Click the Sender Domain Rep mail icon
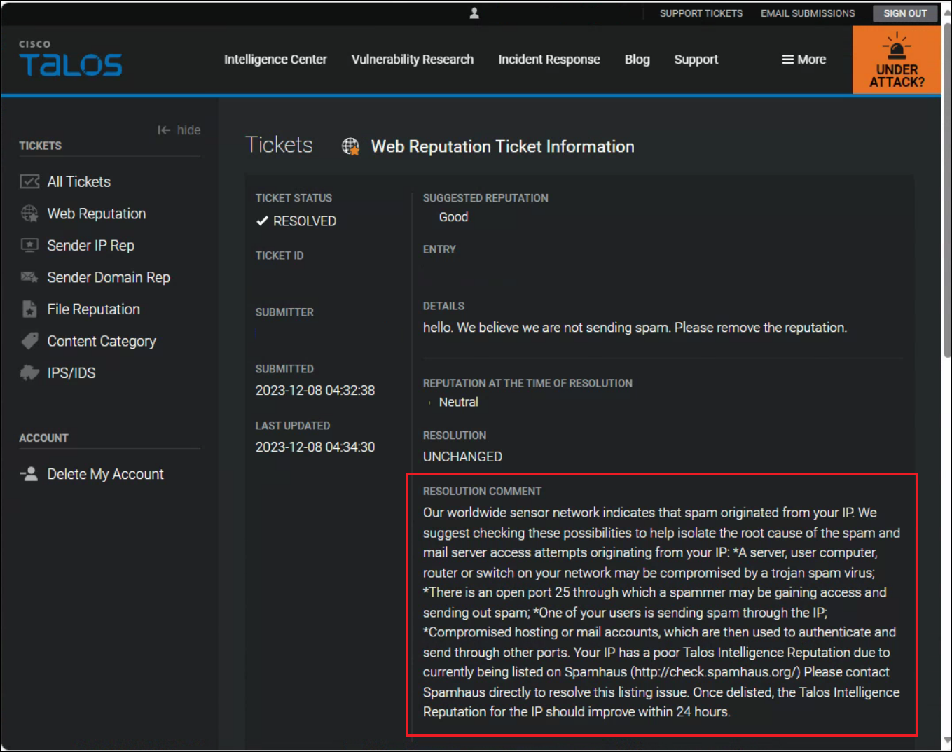 [29, 277]
